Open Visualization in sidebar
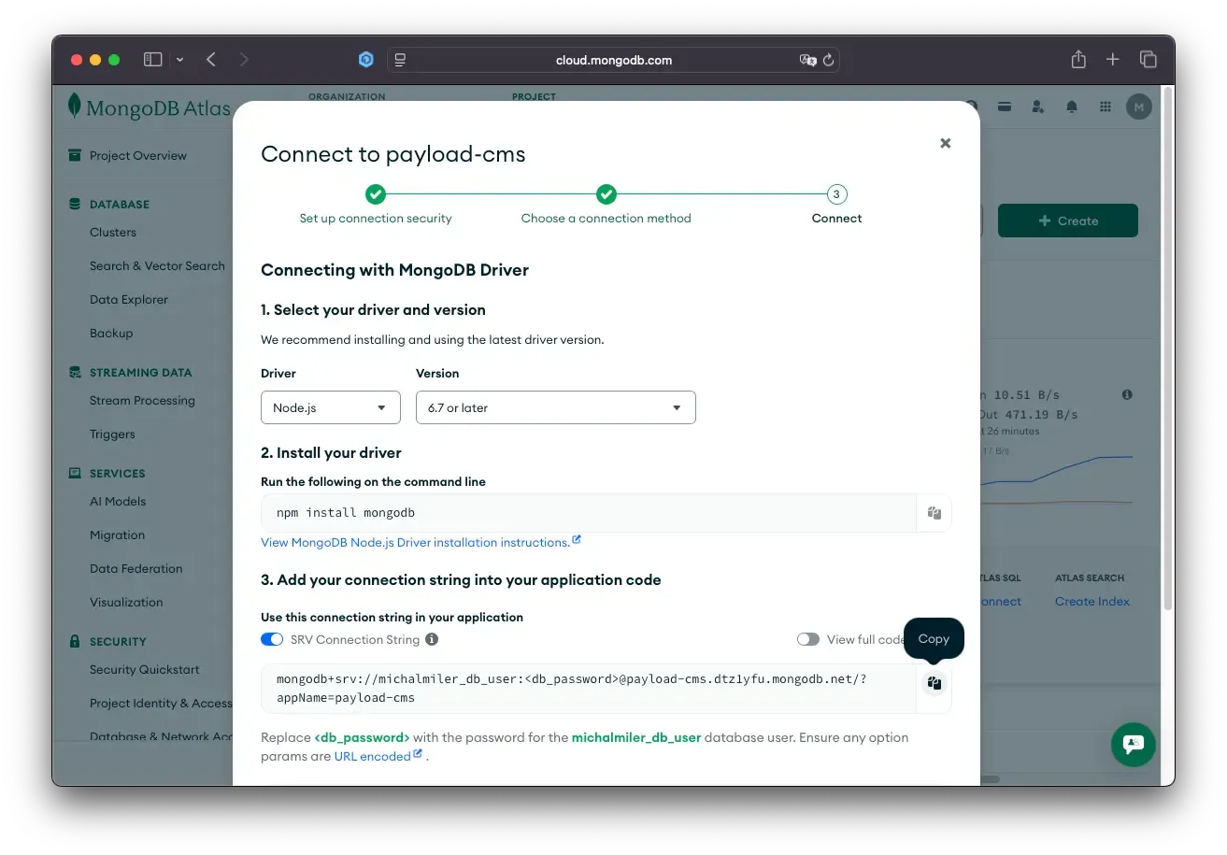Image resolution: width=1227 pixels, height=855 pixels. point(126,602)
